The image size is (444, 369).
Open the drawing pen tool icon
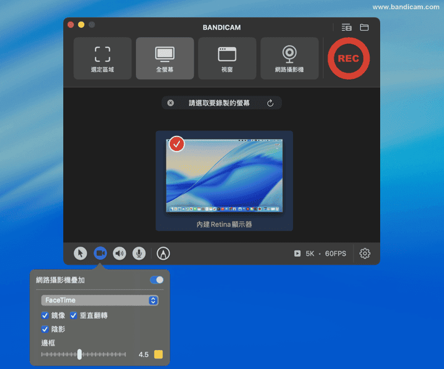(x=163, y=254)
